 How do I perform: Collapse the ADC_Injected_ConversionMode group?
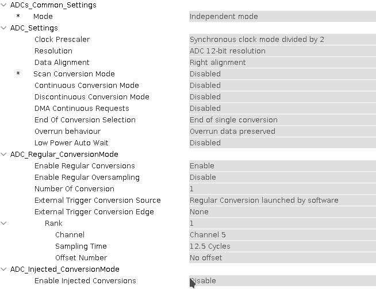pos(5,269)
